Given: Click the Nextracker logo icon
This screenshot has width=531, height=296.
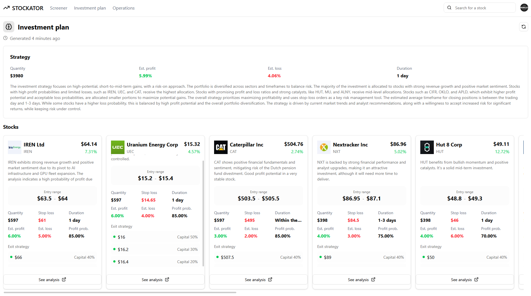Looking at the screenshot, I should 324,147.
